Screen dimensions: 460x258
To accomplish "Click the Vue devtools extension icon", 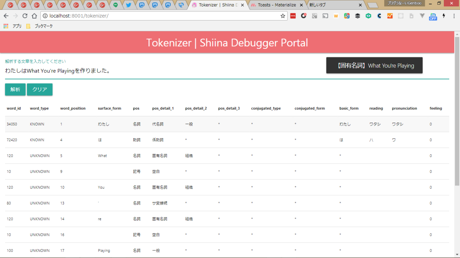I will pyautogui.click(x=422, y=16).
